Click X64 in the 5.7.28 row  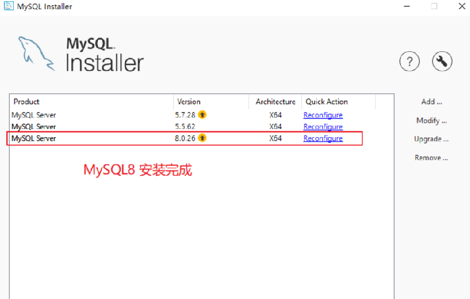(275, 115)
